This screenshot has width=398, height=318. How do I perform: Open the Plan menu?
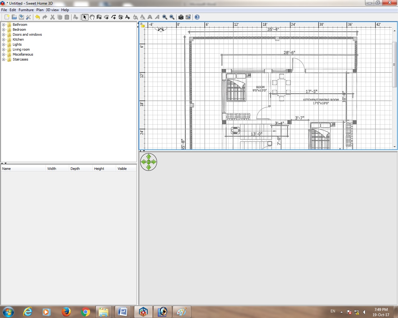pyautogui.click(x=40, y=10)
